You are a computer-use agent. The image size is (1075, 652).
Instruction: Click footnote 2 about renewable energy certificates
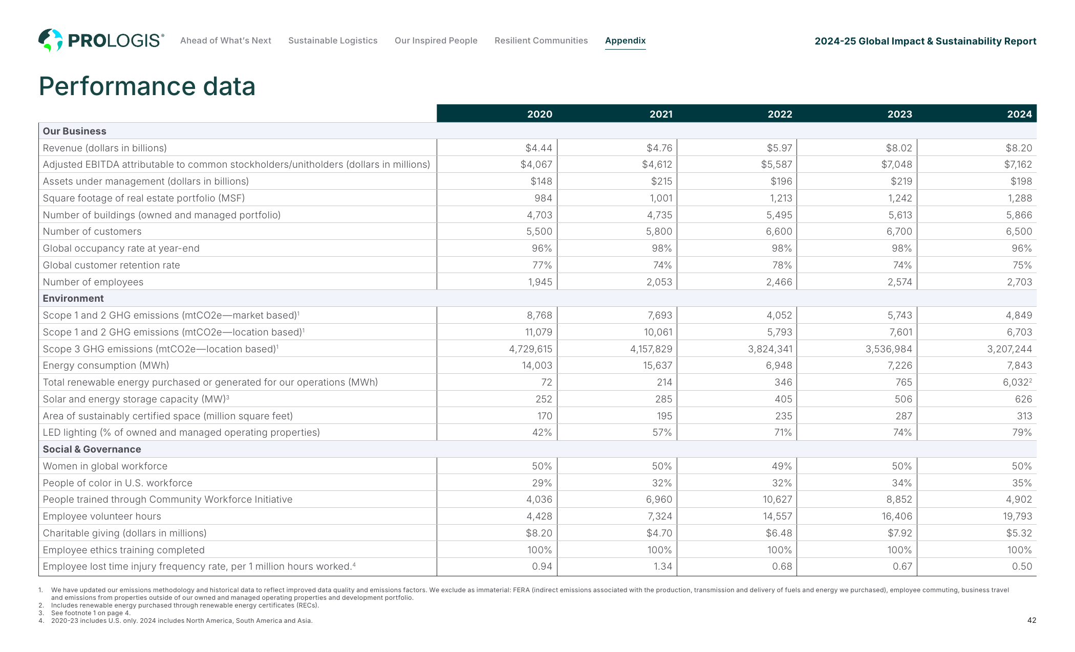(185, 605)
